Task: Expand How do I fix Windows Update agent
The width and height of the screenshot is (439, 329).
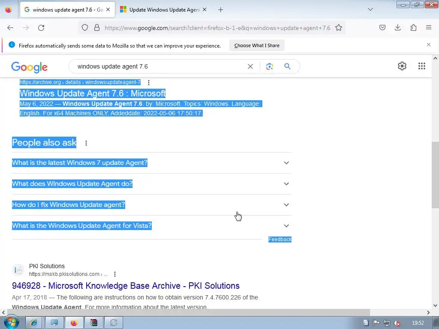Action: pos(151,205)
